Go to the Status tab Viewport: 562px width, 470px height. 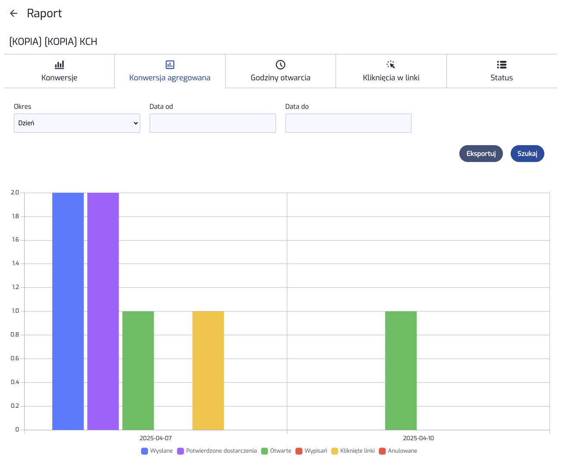(502, 71)
